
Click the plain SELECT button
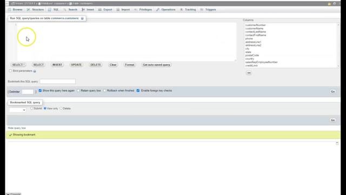[38, 65]
